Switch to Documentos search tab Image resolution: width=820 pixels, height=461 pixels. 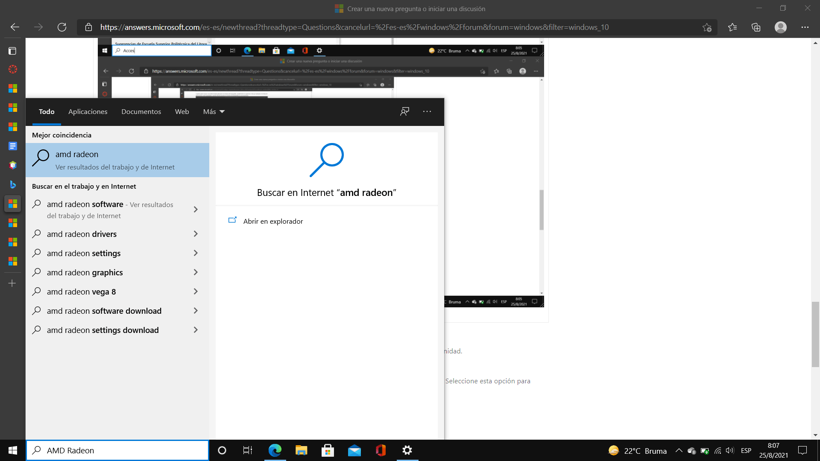tap(141, 111)
